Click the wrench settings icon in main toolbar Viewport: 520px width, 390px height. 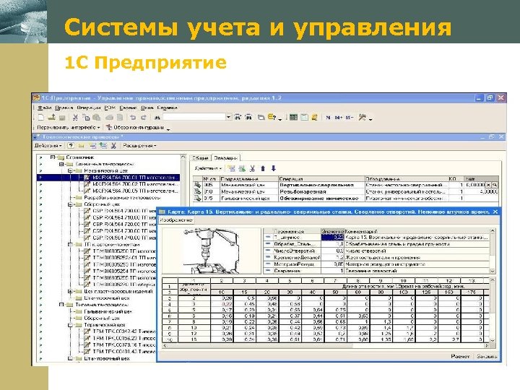pyautogui.click(x=362, y=117)
